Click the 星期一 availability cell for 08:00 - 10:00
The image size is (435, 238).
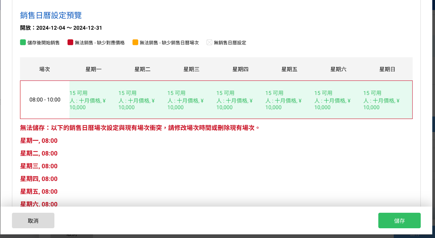94,100
